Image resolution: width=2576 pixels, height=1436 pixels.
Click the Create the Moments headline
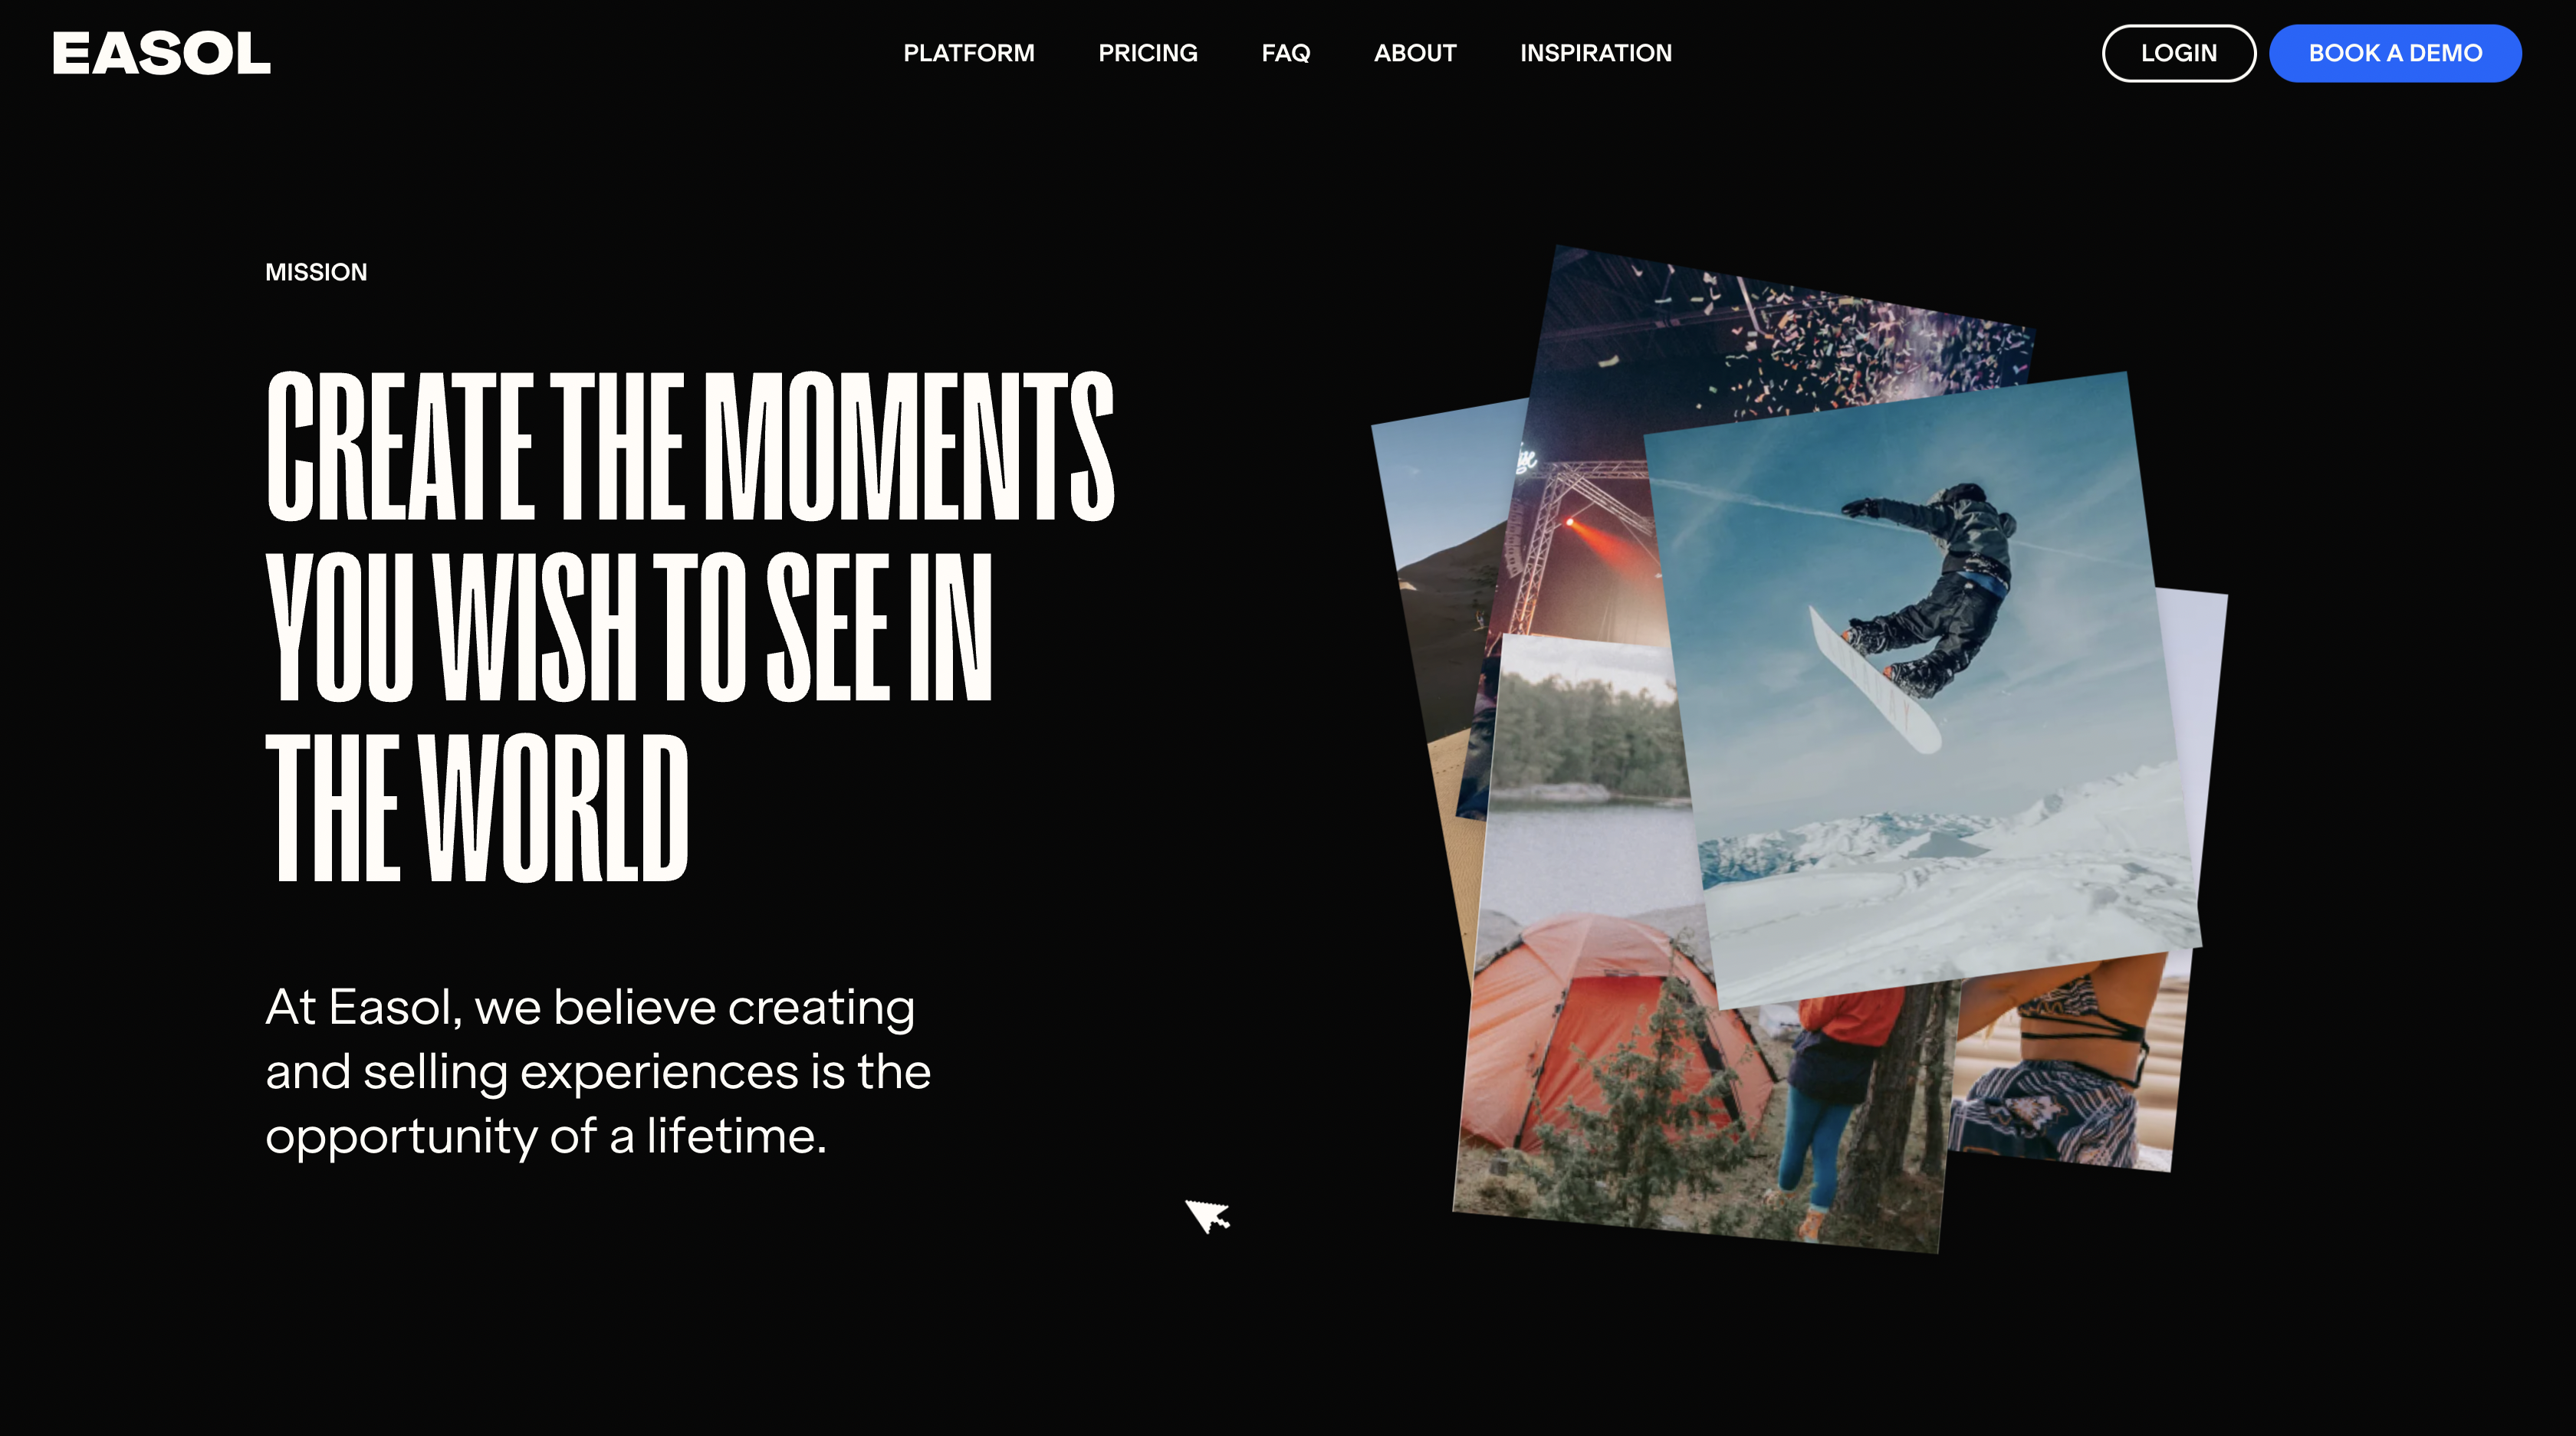click(x=690, y=627)
